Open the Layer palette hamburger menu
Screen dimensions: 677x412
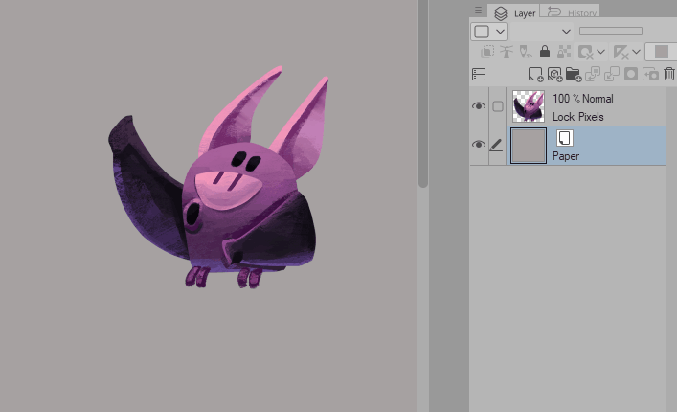478,10
